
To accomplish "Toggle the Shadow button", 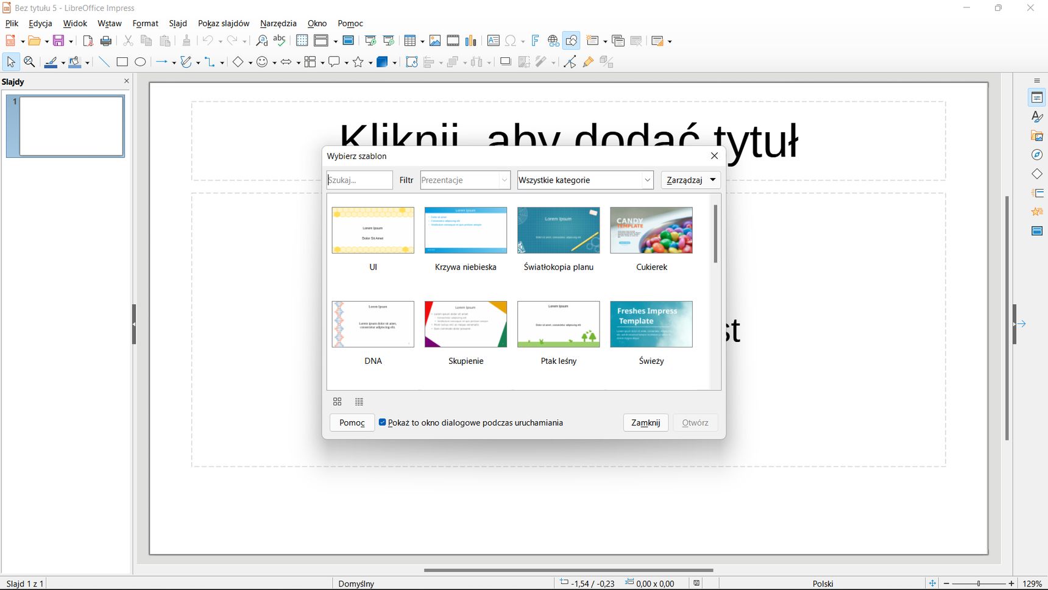I will tap(505, 62).
